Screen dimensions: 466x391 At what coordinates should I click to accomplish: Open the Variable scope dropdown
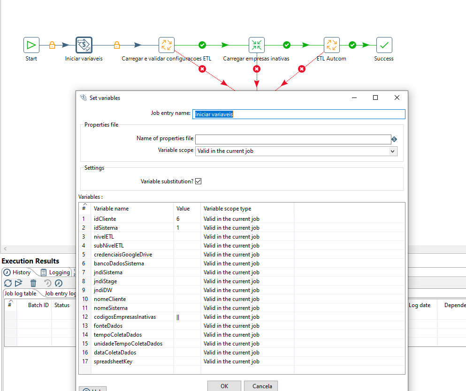coord(392,151)
